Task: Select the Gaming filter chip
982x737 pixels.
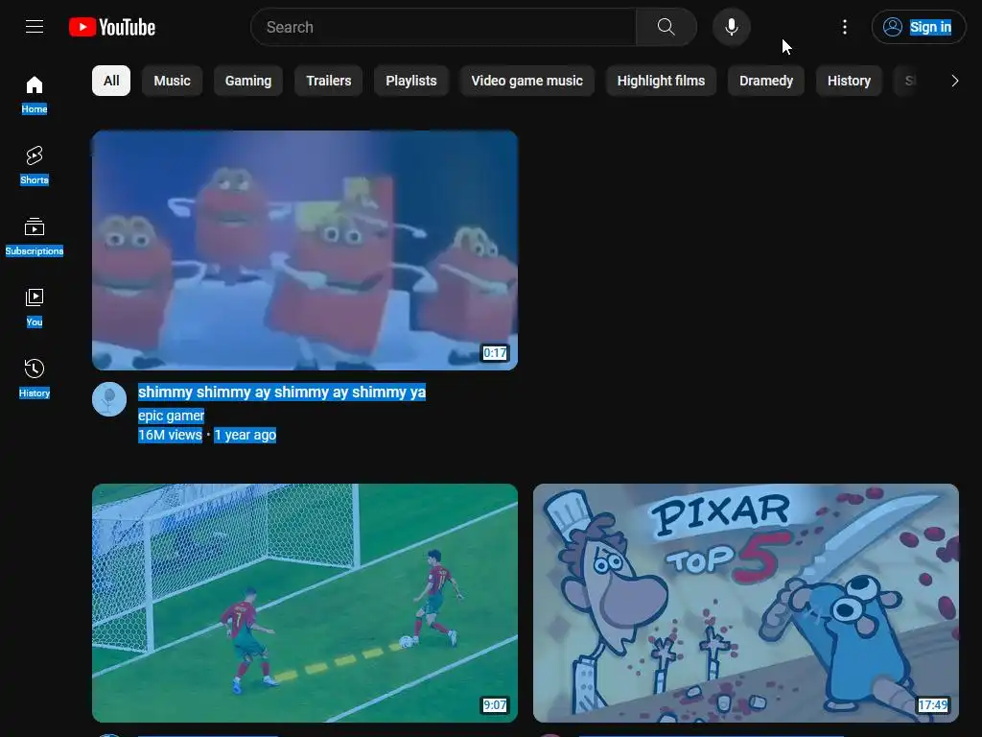Action: (248, 81)
